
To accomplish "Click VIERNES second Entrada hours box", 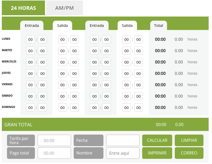I will pos(94,85).
